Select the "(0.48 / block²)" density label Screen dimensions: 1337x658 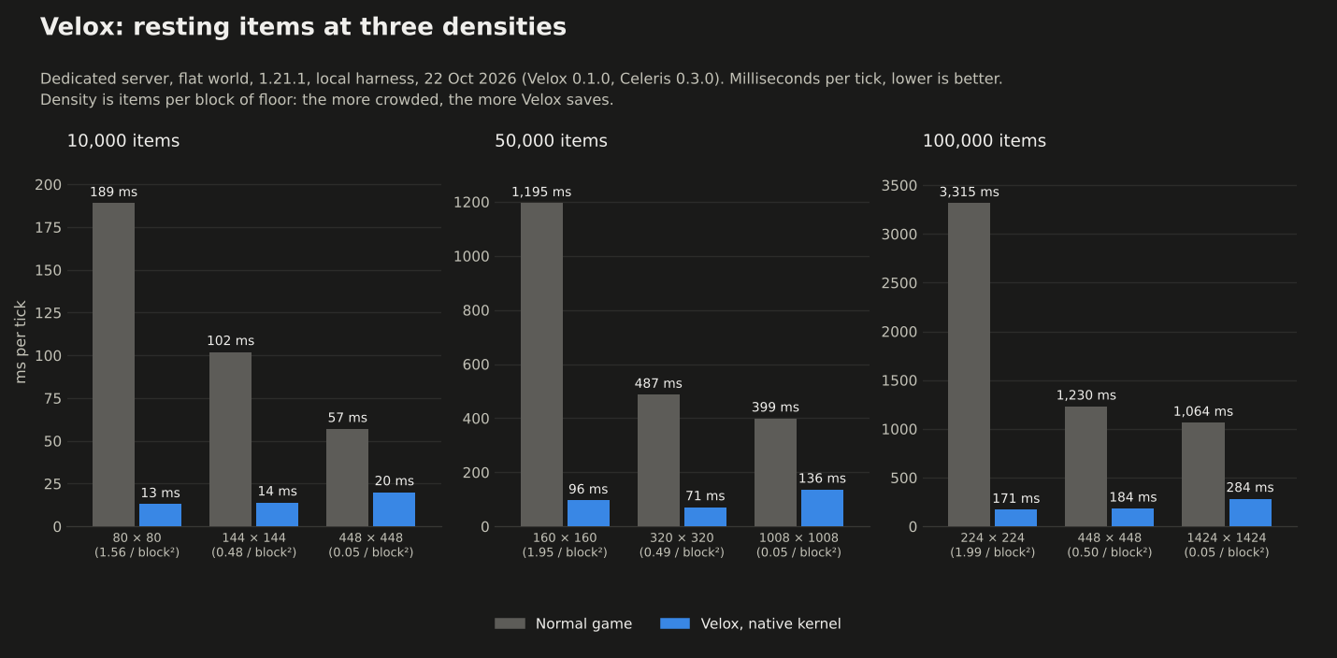click(x=253, y=552)
